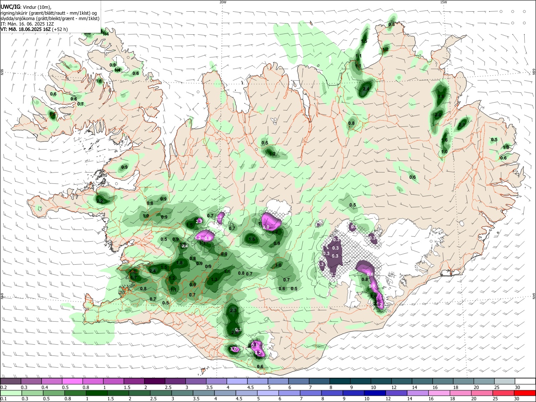Pick the 12 teal-grey swatch in upper legend

402,381
